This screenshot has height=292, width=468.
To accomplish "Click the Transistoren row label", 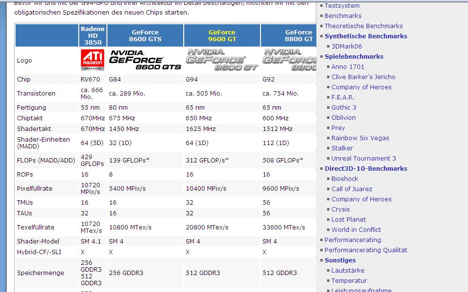I will pos(36,93).
